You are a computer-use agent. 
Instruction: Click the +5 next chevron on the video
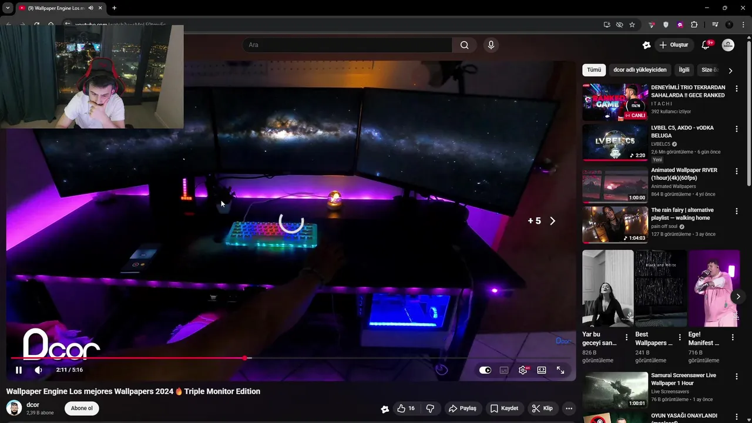[552, 221]
